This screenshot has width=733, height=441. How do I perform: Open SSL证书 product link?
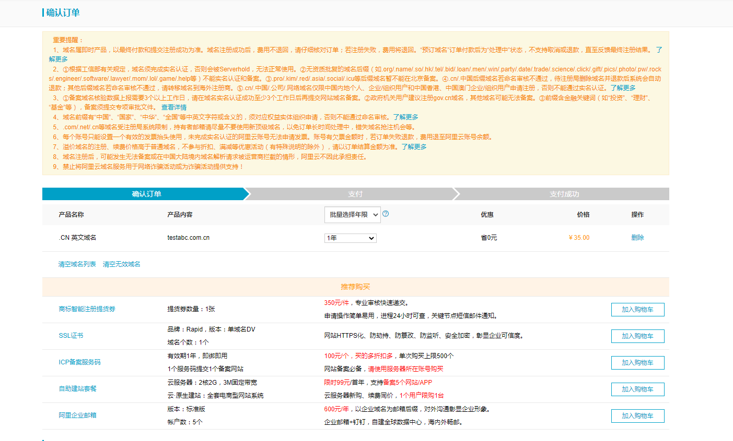71,336
